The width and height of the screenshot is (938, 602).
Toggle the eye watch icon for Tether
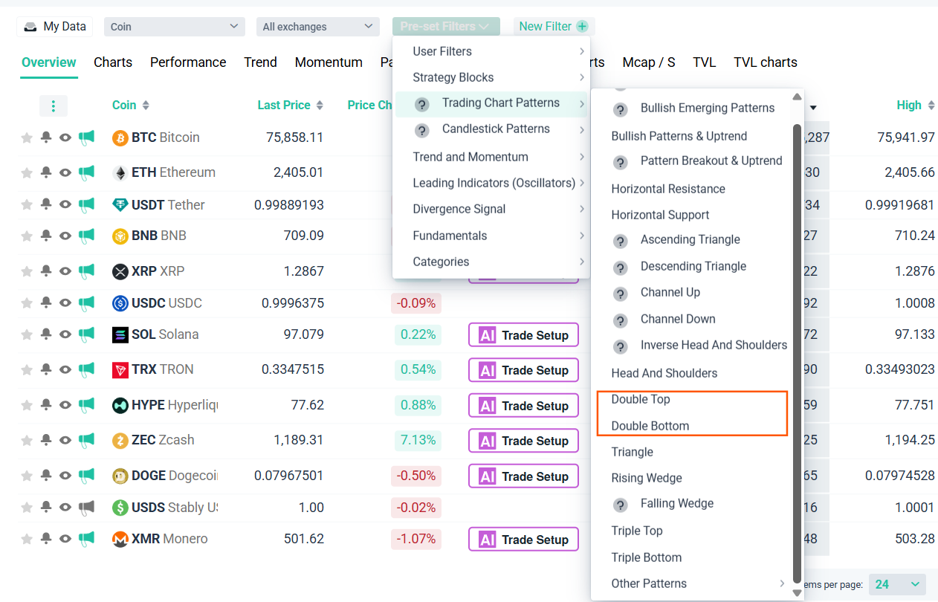click(65, 204)
